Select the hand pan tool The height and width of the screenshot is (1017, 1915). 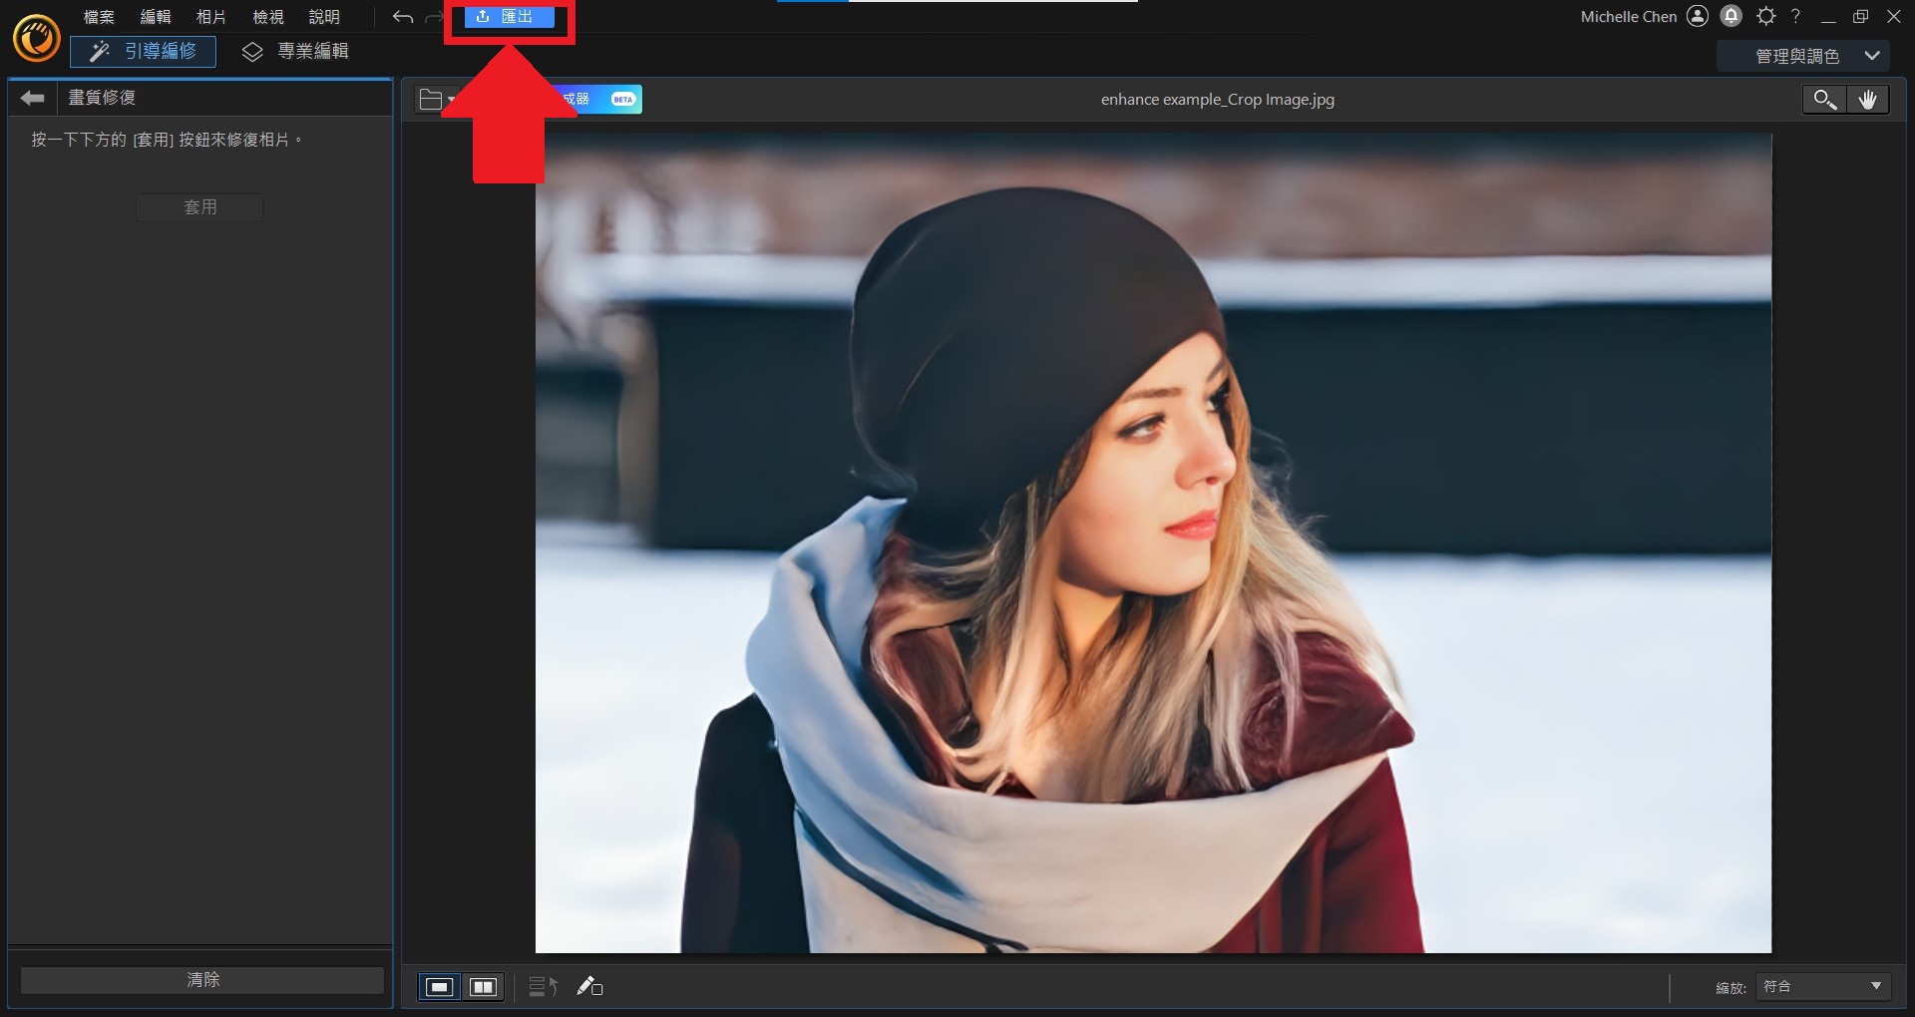coord(1867,100)
